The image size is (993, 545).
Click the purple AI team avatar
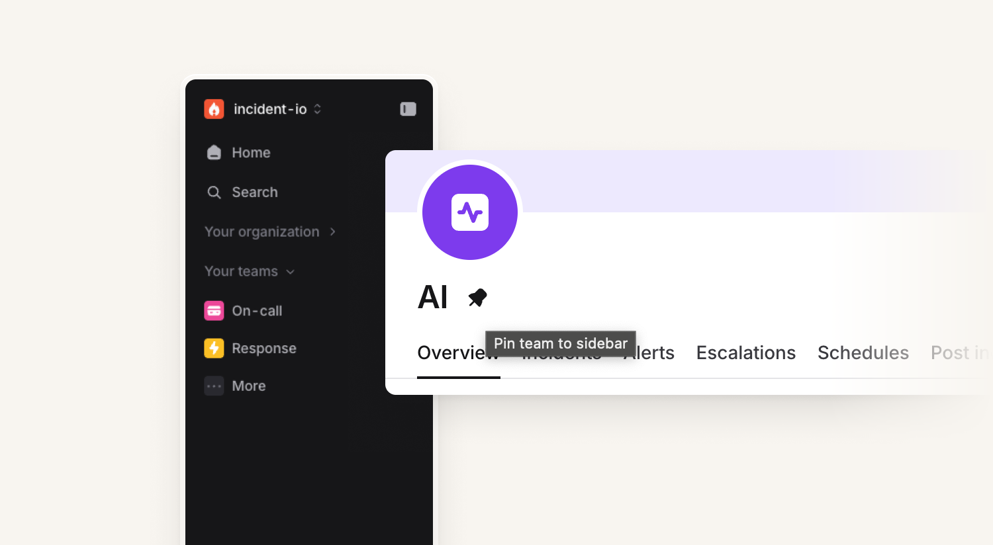tap(470, 212)
